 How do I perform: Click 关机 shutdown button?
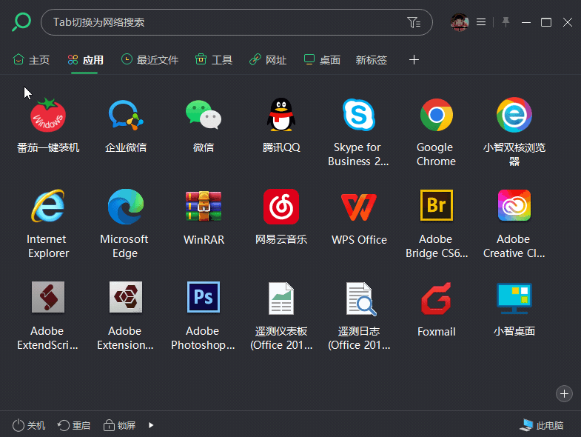tap(29, 425)
